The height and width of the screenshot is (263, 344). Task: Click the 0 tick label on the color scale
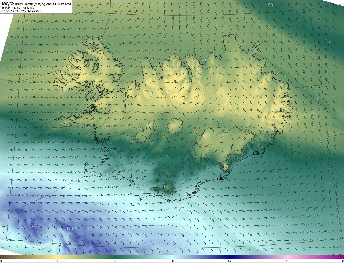(x=1, y=261)
